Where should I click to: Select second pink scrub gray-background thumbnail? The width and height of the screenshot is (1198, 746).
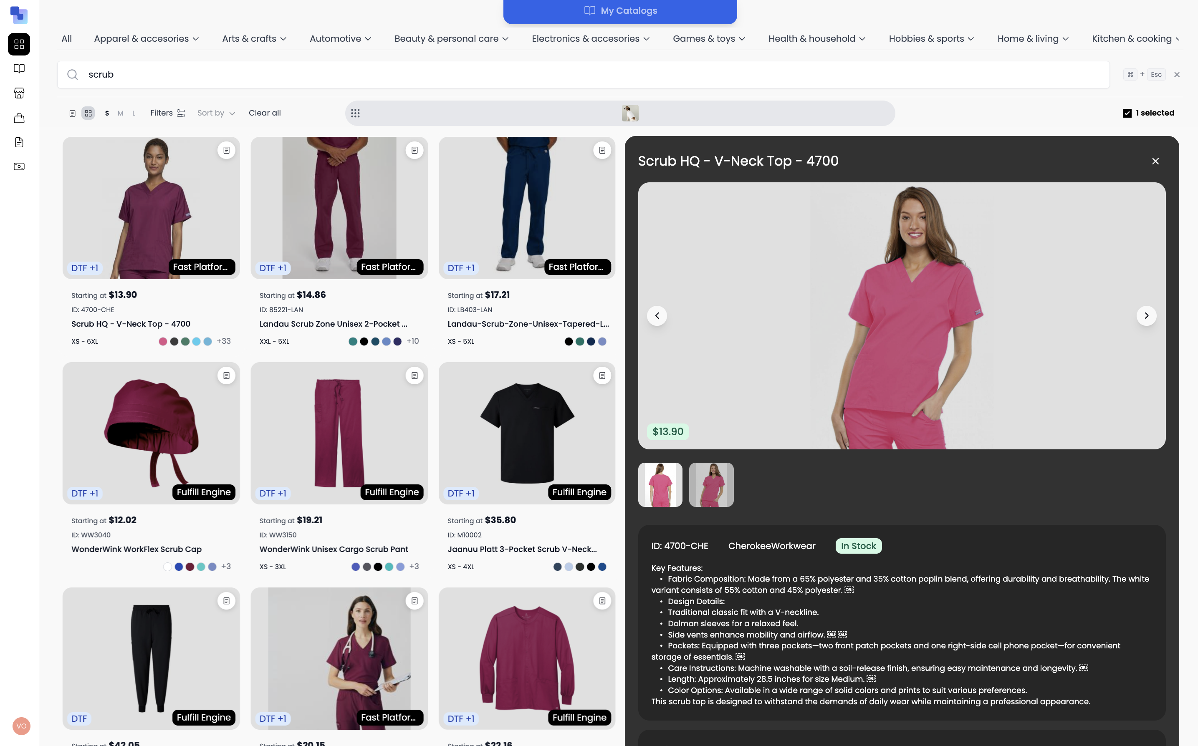coord(711,484)
